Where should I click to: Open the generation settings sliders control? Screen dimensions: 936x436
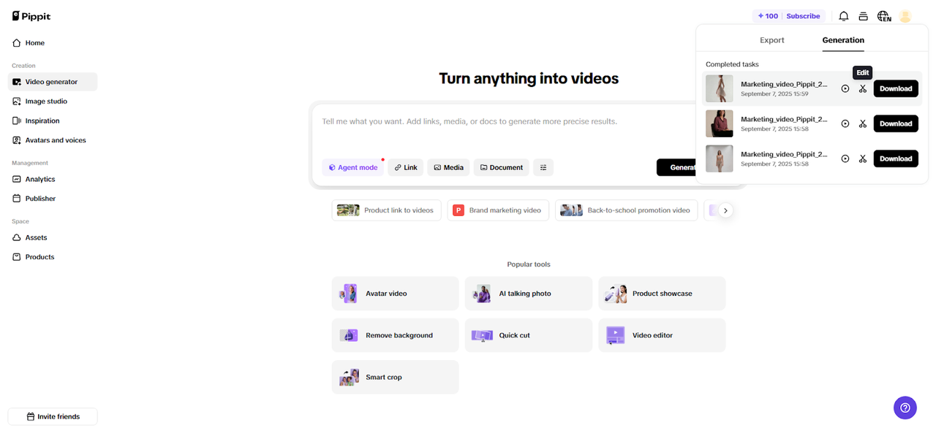543,167
